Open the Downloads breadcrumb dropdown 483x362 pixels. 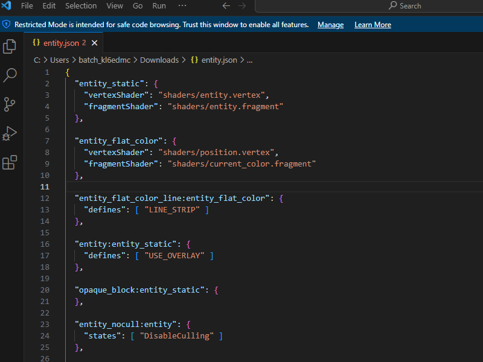(x=159, y=60)
